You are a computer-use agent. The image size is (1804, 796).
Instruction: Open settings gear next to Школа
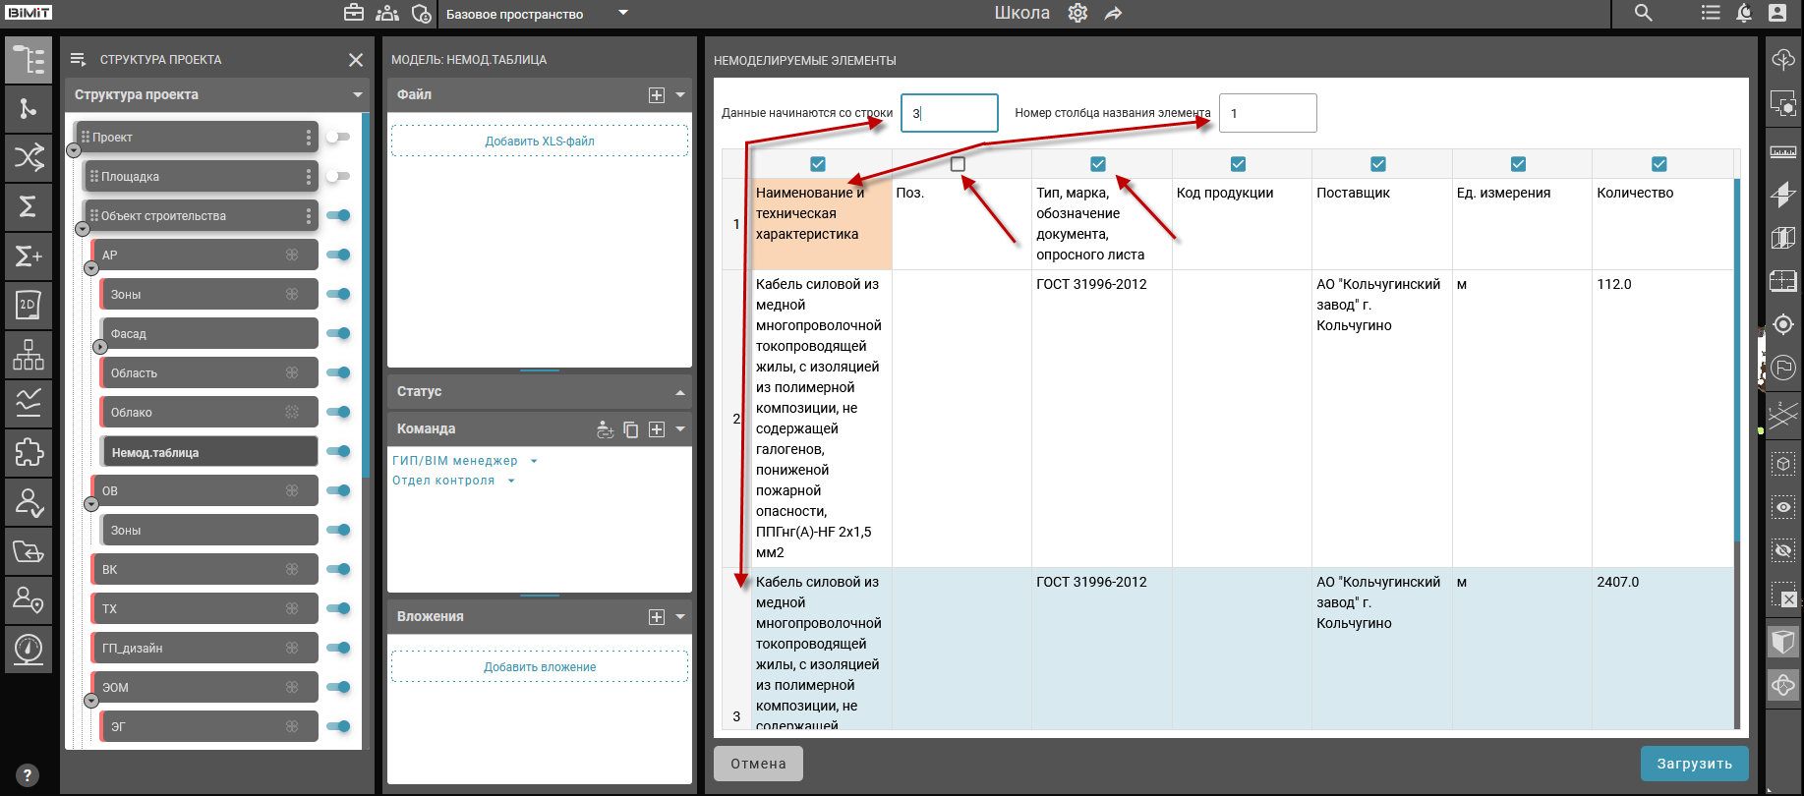point(1077,13)
